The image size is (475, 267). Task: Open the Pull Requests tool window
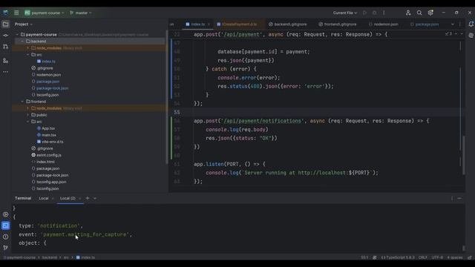click(5, 47)
